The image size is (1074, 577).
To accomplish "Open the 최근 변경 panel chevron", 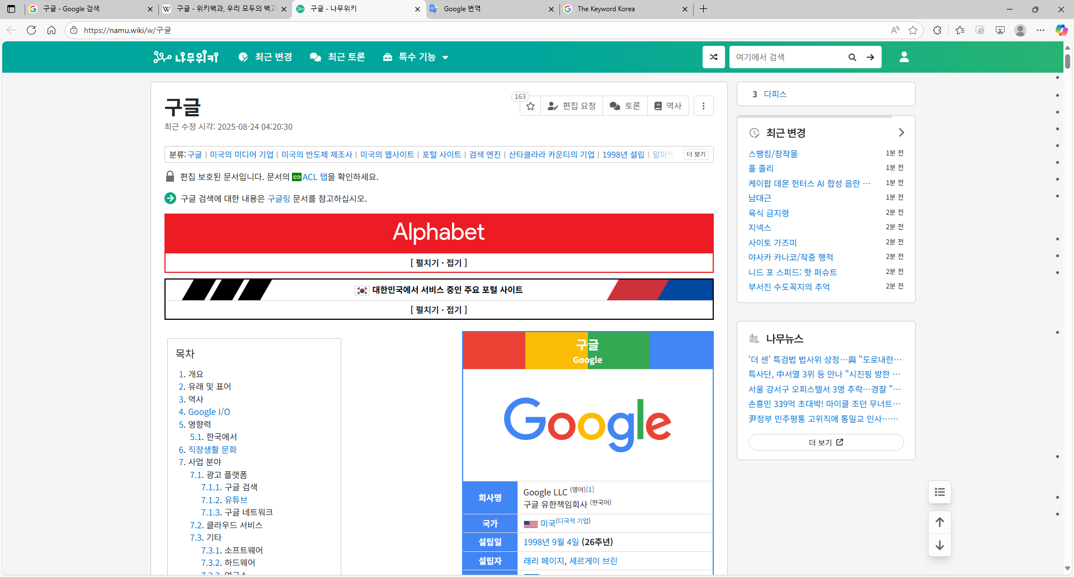I will click(x=901, y=133).
